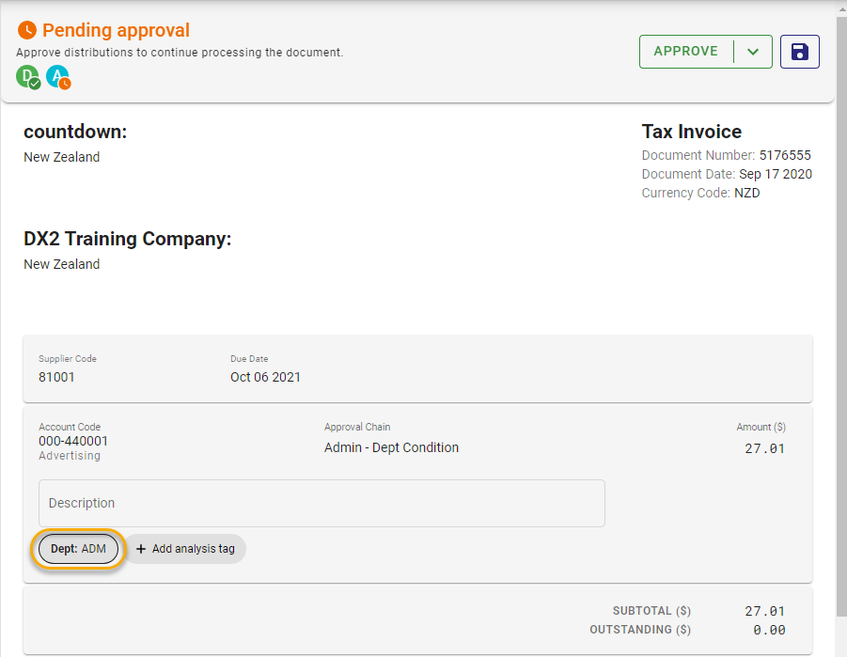Select the Amount value 27.01

764,449
